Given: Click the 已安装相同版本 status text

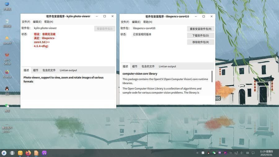Looking at the screenshot, I should click(142, 34).
